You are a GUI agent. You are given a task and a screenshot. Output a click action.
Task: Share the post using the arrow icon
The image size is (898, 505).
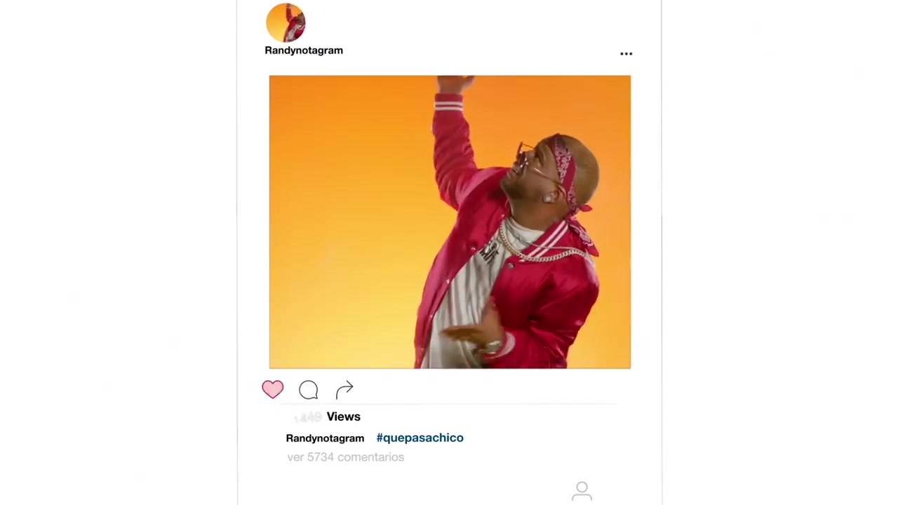(344, 389)
